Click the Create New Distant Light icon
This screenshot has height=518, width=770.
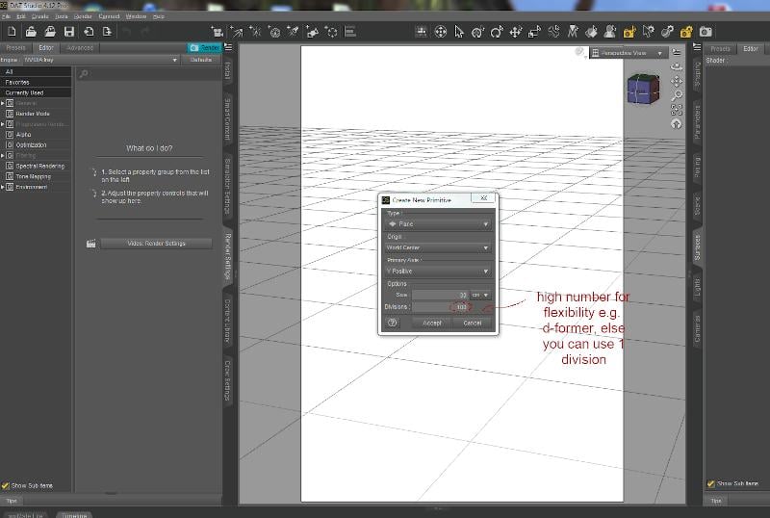(x=236, y=32)
